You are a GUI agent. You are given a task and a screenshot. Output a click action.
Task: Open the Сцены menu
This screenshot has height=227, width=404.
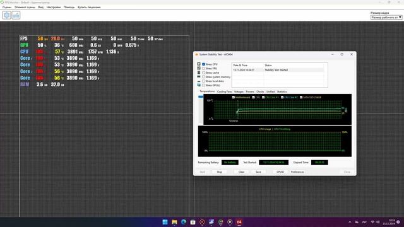tap(7, 7)
